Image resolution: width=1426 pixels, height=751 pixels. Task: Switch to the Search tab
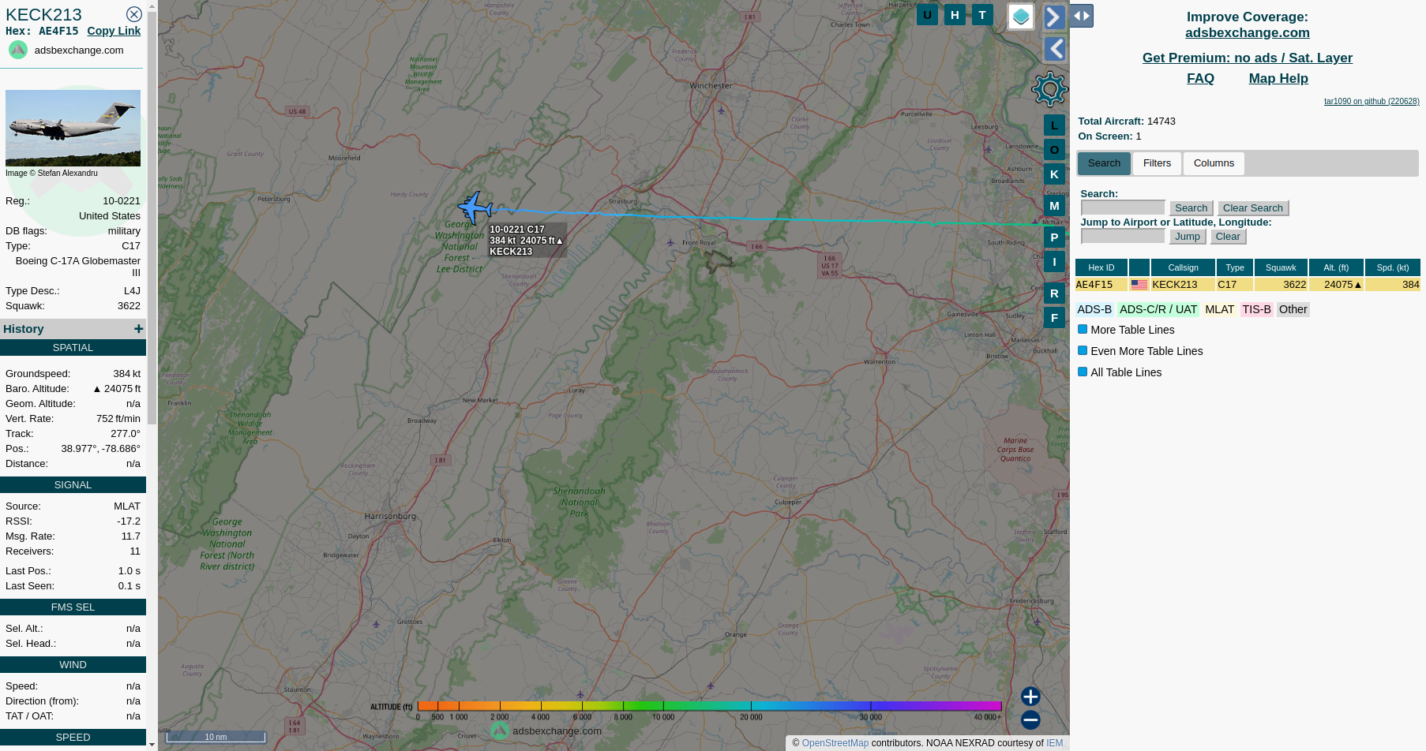pyautogui.click(x=1104, y=163)
